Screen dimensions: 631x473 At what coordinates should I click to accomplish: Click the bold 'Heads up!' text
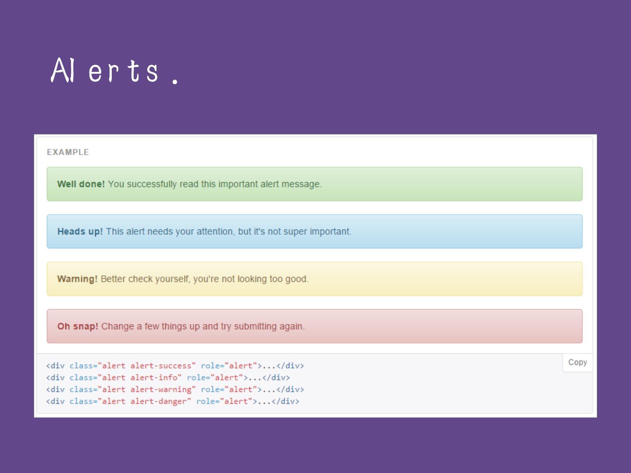coord(80,231)
